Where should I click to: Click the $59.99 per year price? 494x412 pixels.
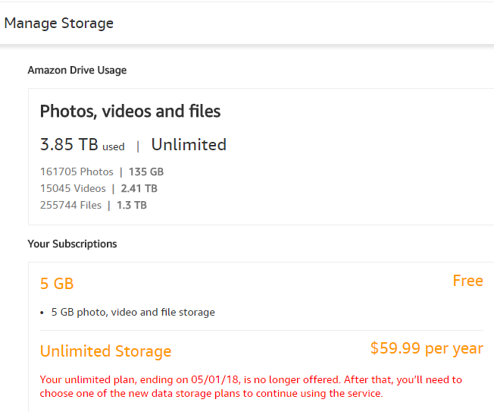(427, 348)
